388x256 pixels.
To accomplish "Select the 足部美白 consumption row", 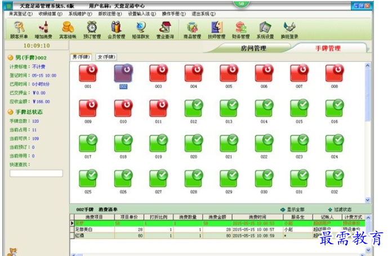I will [220, 230].
